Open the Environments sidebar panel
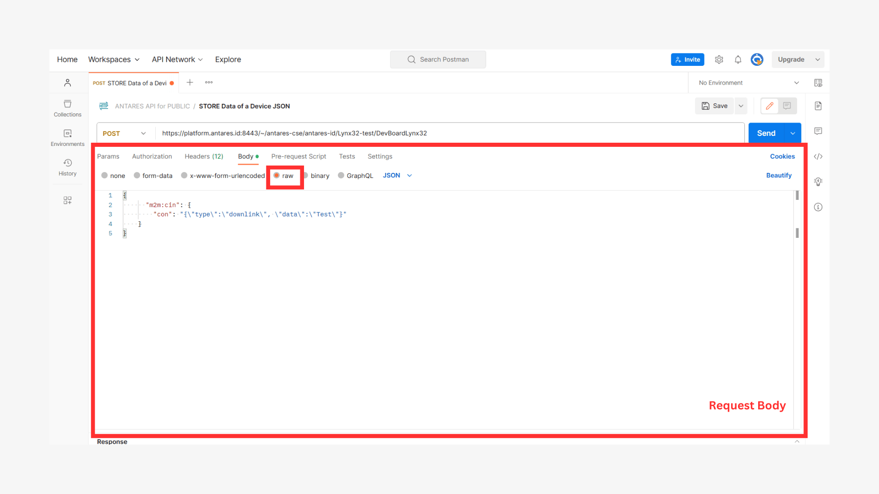 pos(67,138)
